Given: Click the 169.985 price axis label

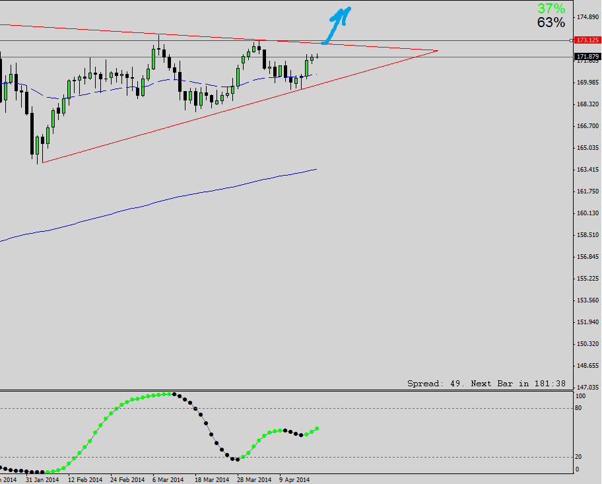Looking at the screenshot, I should tap(588, 82).
